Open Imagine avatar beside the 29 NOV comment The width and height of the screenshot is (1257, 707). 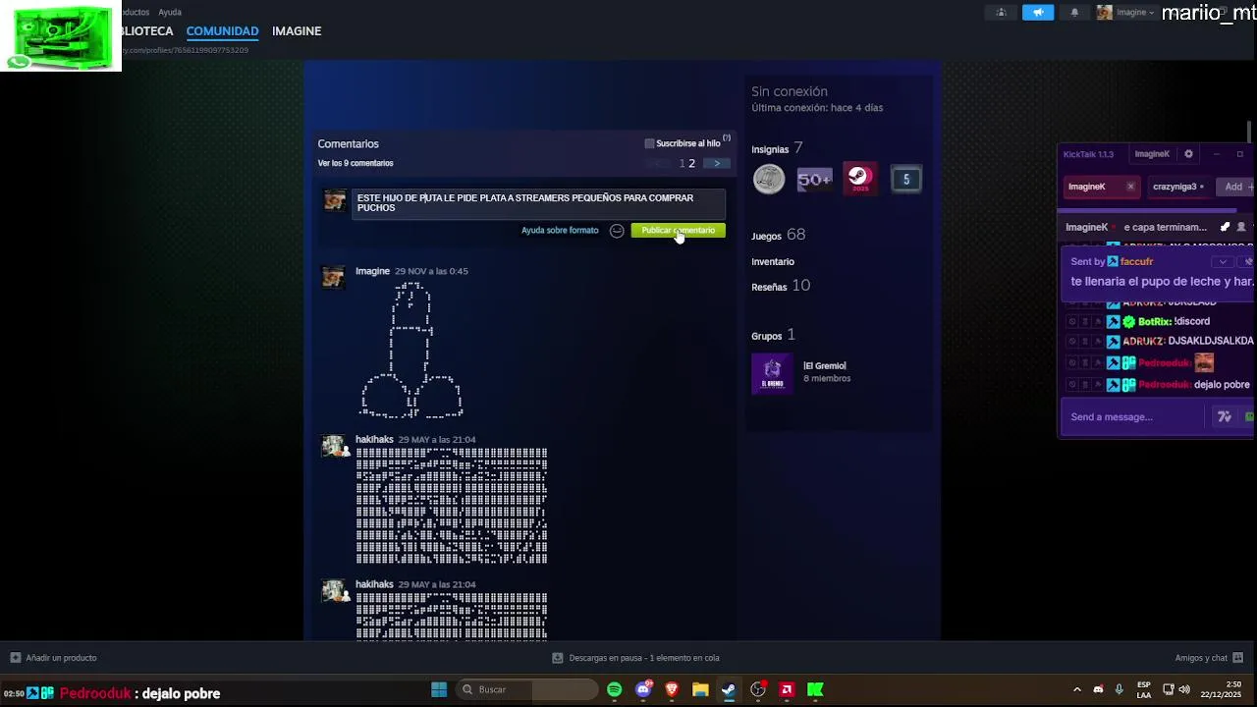point(335,278)
